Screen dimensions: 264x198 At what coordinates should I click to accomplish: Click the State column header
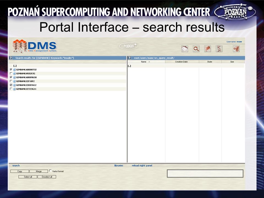point(210,62)
